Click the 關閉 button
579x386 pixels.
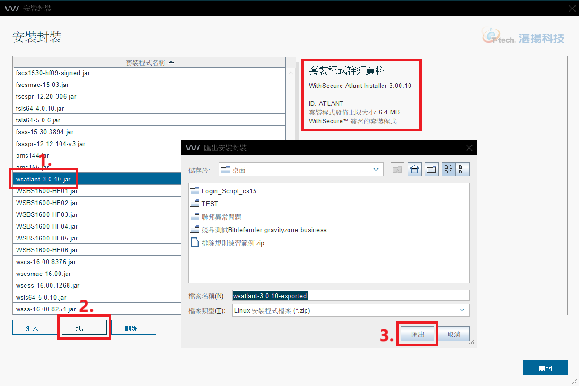tap(545, 368)
